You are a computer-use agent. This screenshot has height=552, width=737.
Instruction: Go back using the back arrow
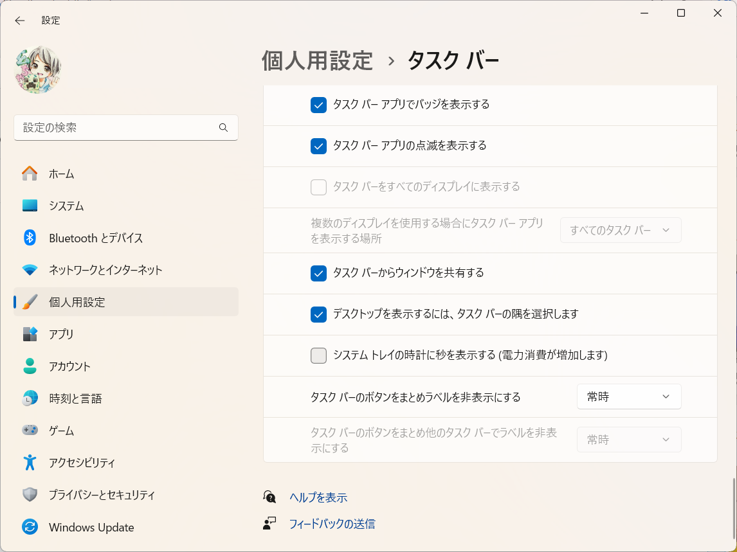tap(20, 21)
